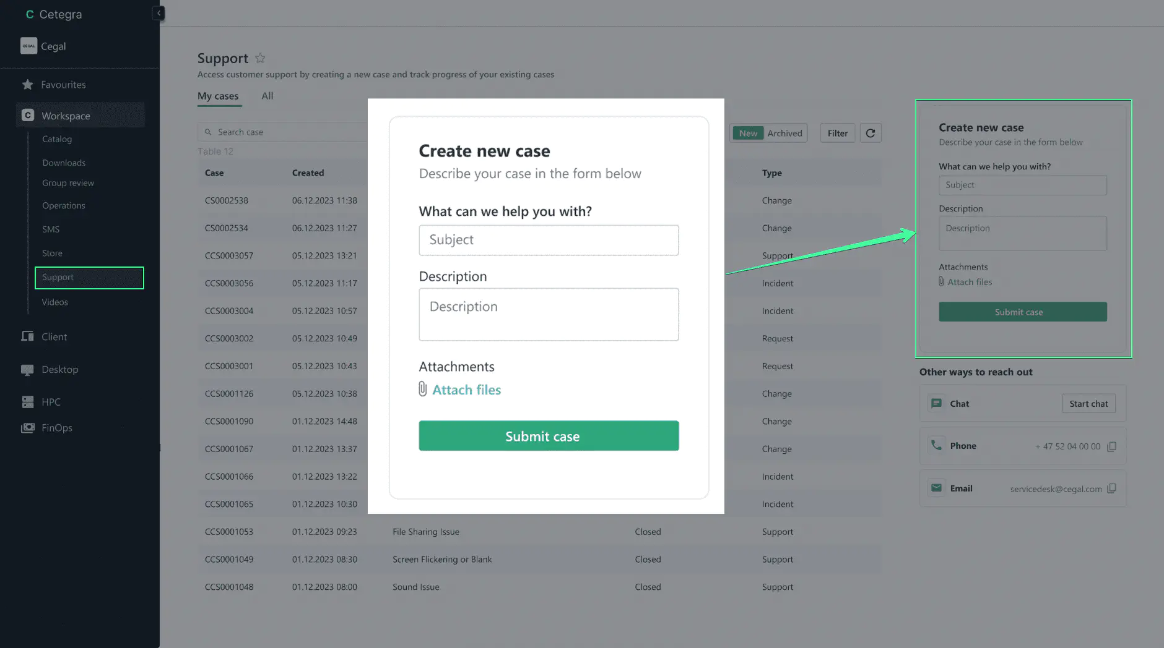Switch to the All cases tab
1164x648 pixels.
click(x=267, y=96)
